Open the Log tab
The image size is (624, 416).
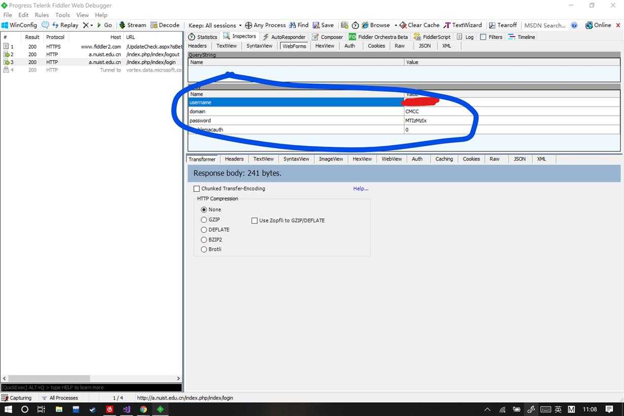(465, 37)
